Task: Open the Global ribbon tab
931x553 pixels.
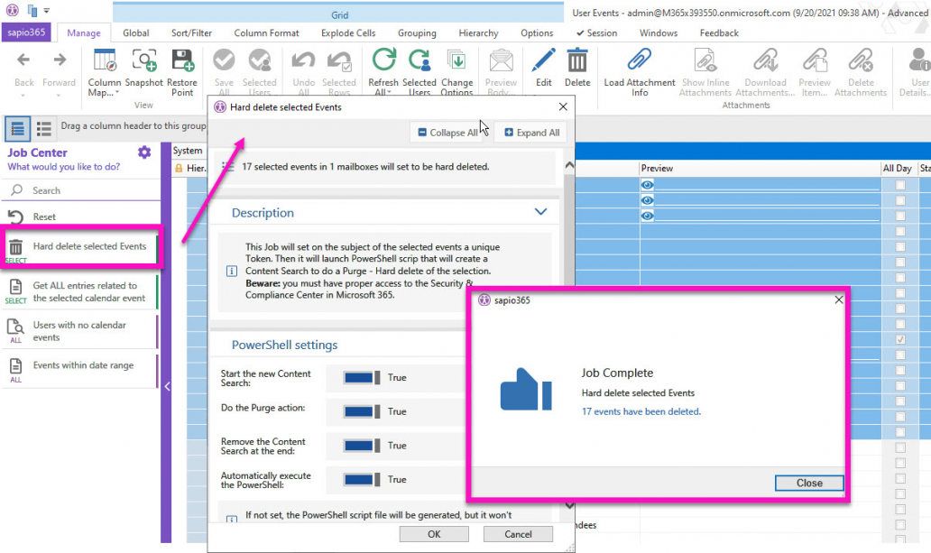Action: 136,33
